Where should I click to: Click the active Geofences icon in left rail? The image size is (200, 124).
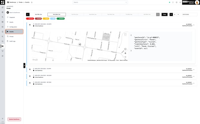pos(2,46)
